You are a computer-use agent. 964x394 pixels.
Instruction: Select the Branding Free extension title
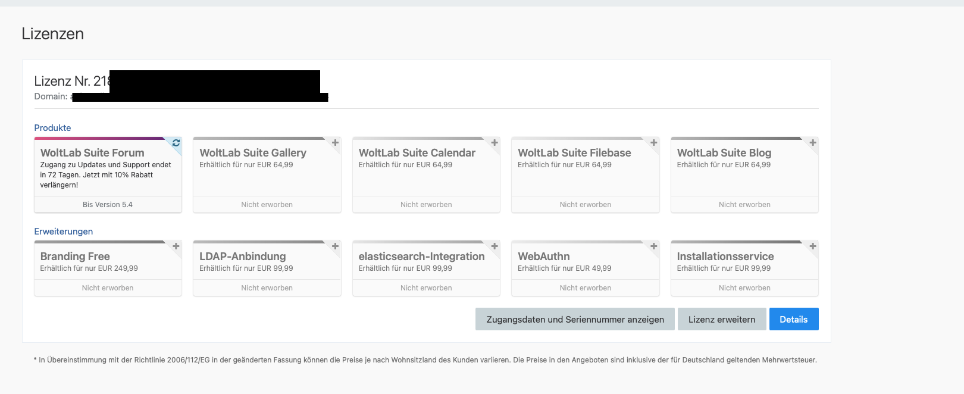(75, 257)
